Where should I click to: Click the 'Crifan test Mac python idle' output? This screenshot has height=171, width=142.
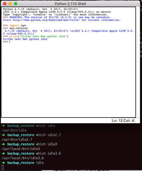point(25,39)
